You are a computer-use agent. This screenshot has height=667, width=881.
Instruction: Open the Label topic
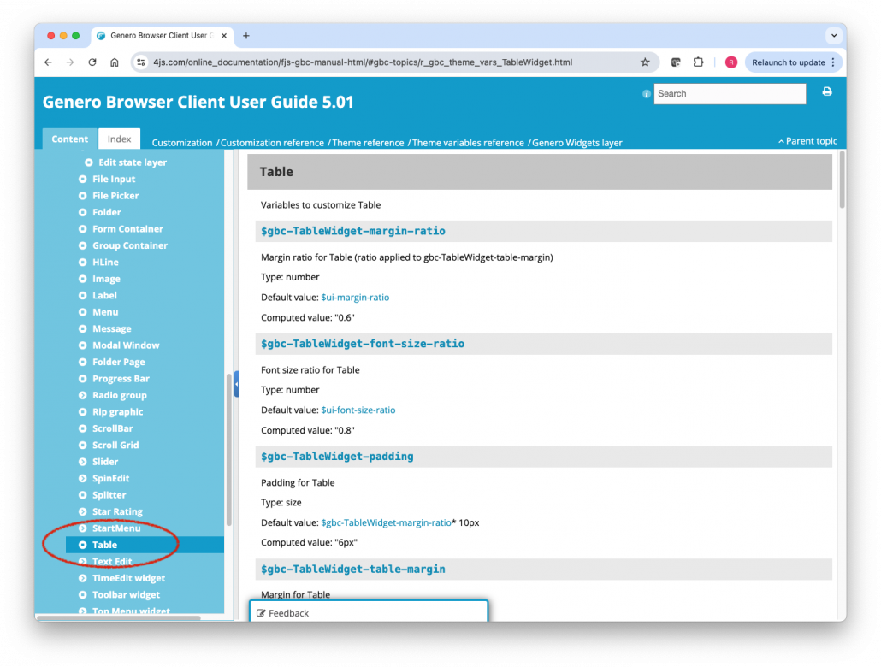click(x=104, y=296)
